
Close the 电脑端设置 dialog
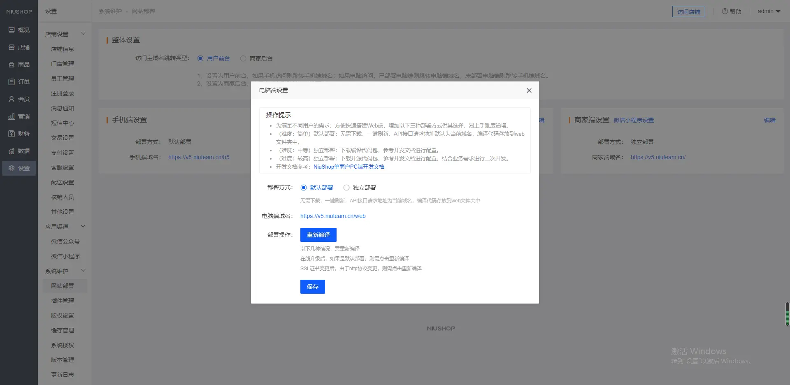529,90
